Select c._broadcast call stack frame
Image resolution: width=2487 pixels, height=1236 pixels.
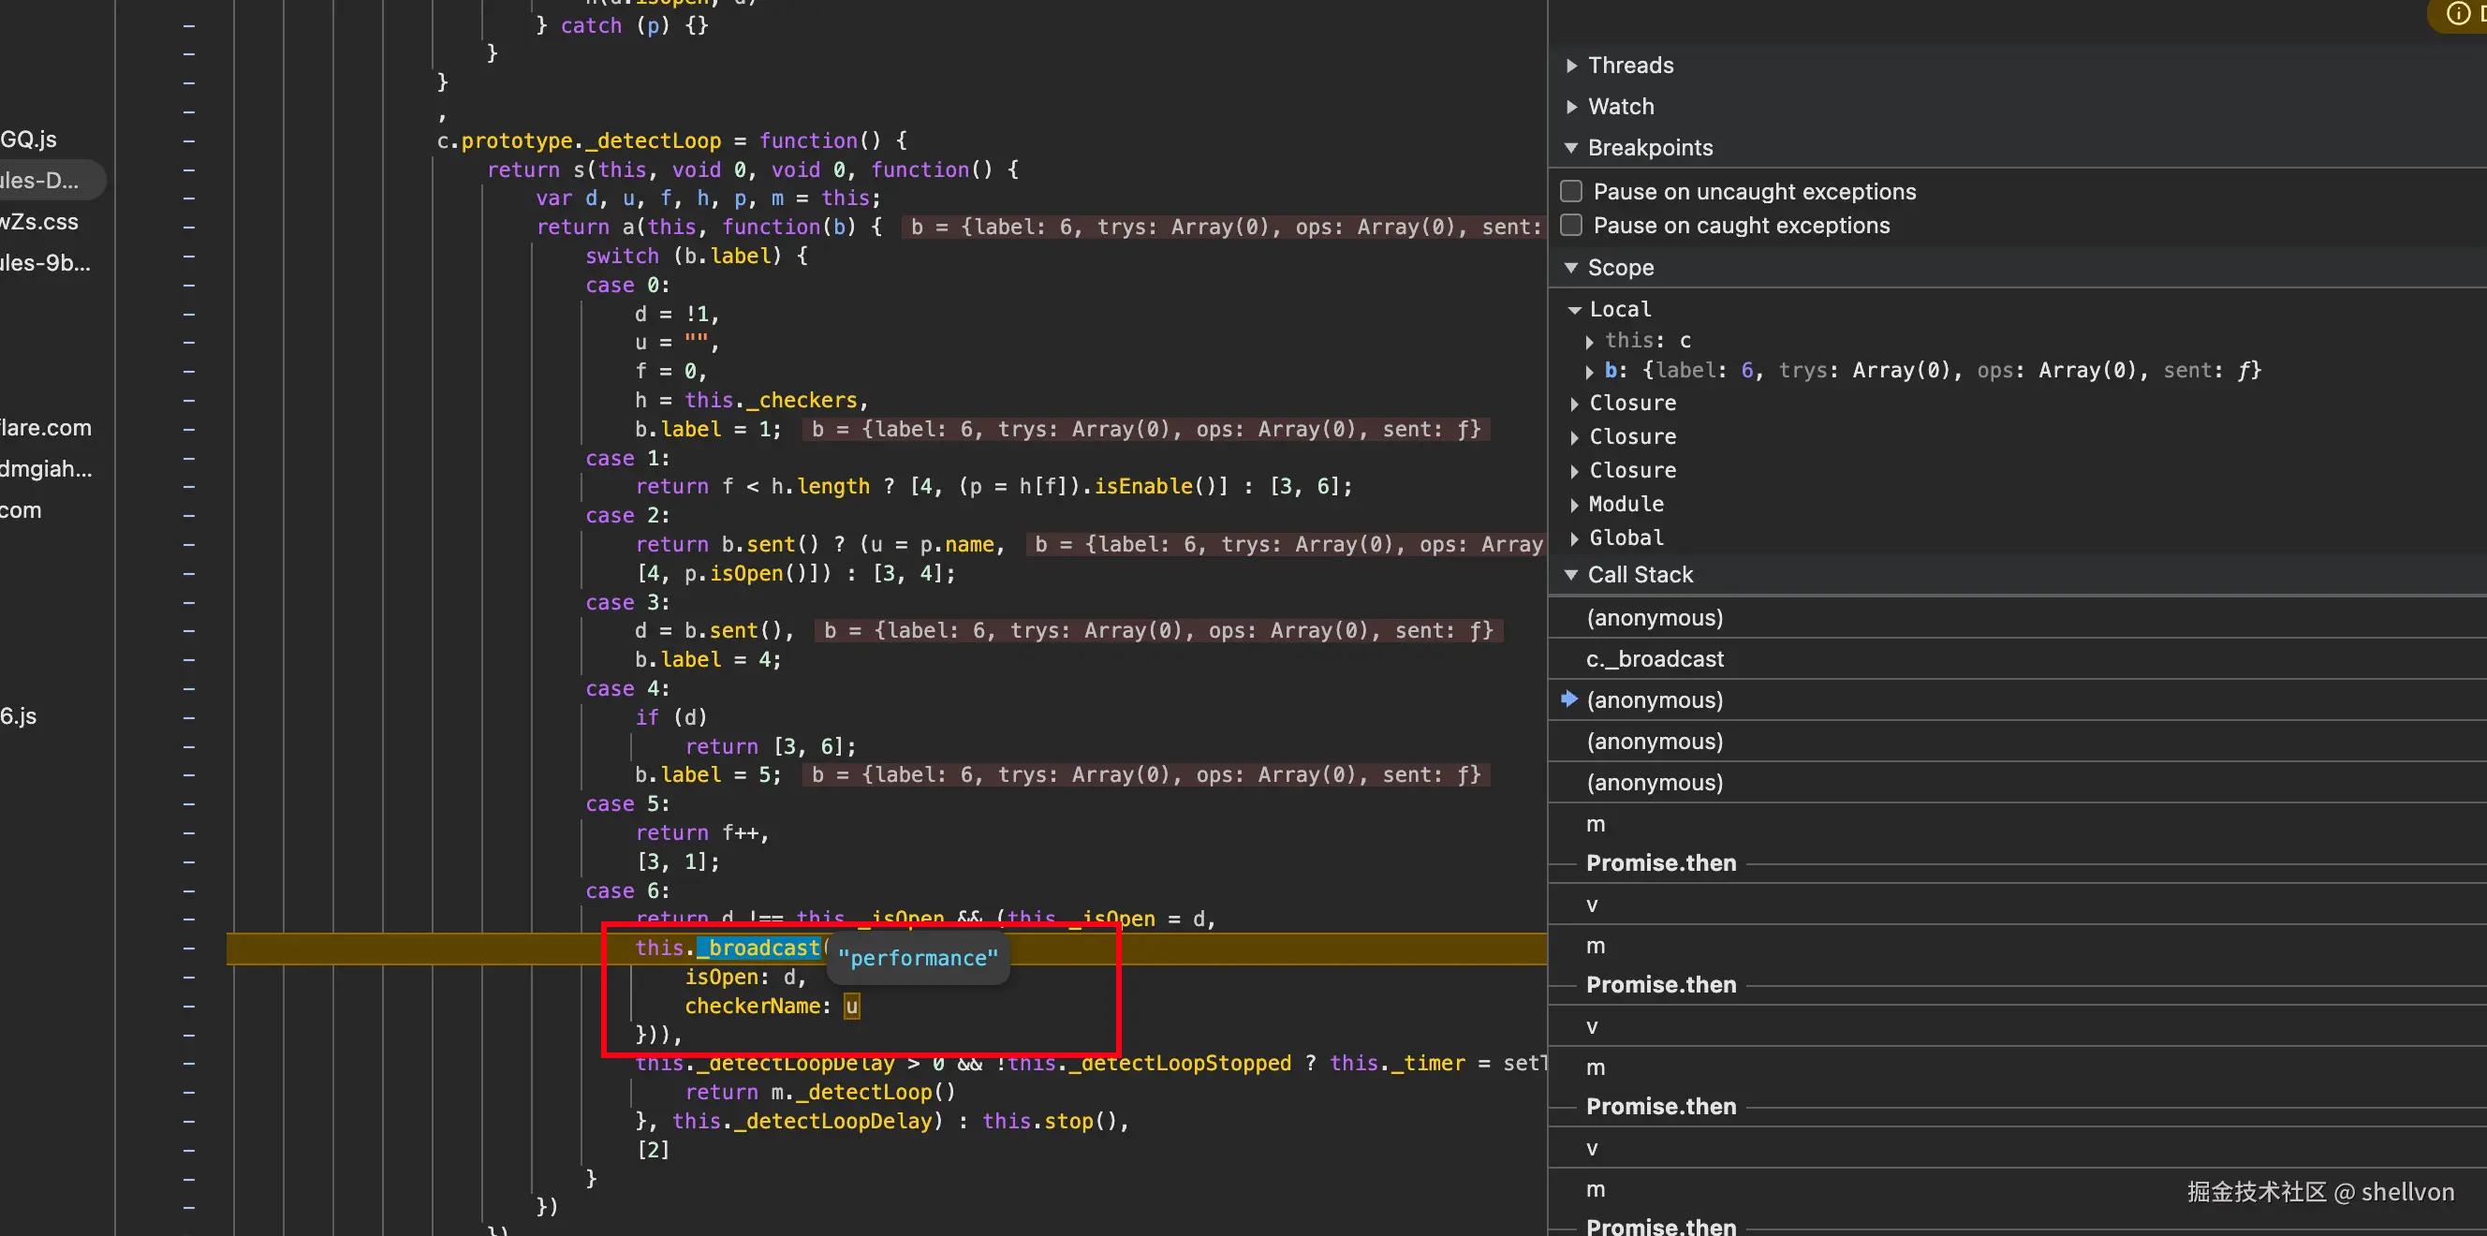[x=1655, y=659]
